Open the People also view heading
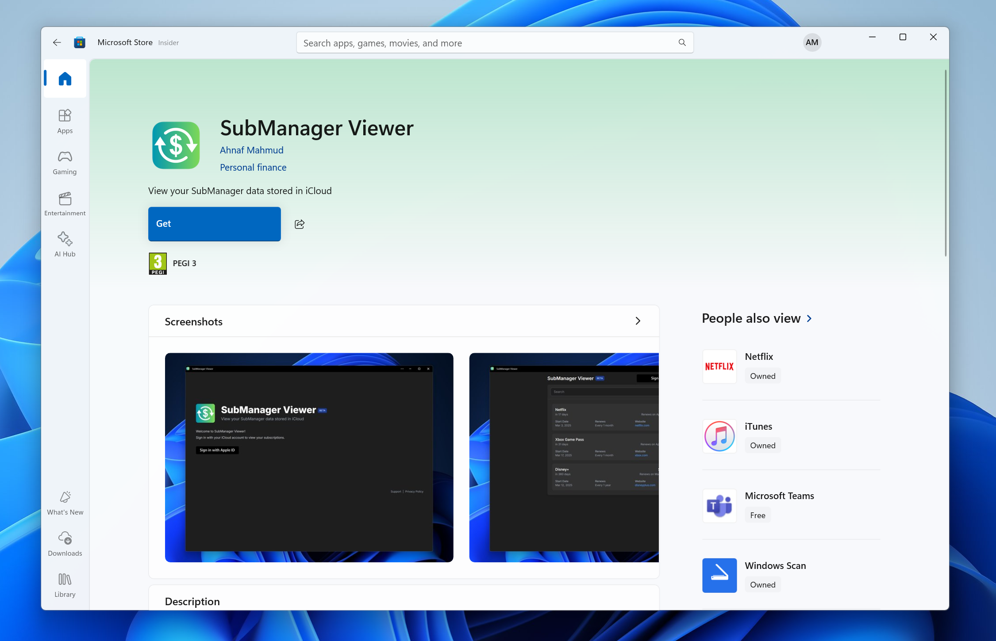 pyautogui.click(x=751, y=318)
